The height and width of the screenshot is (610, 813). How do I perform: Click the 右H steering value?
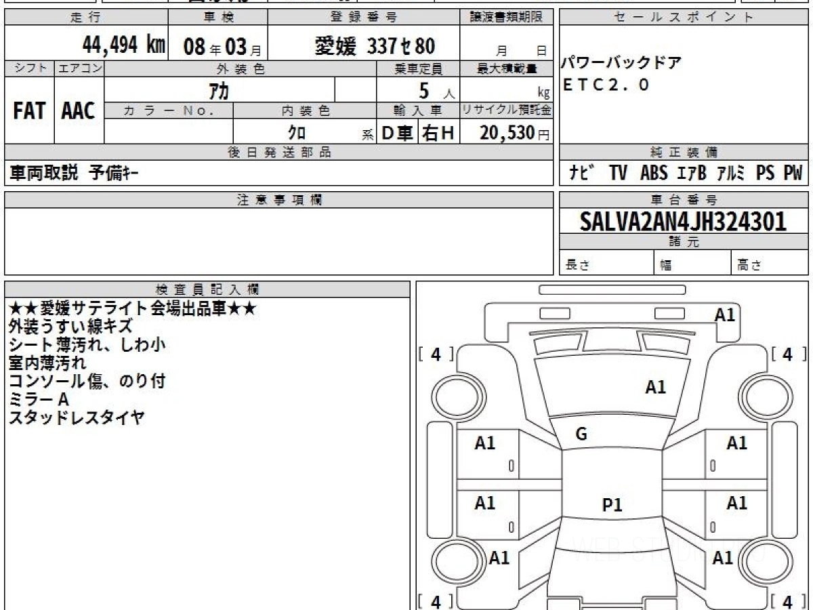pyautogui.click(x=438, y=133)
